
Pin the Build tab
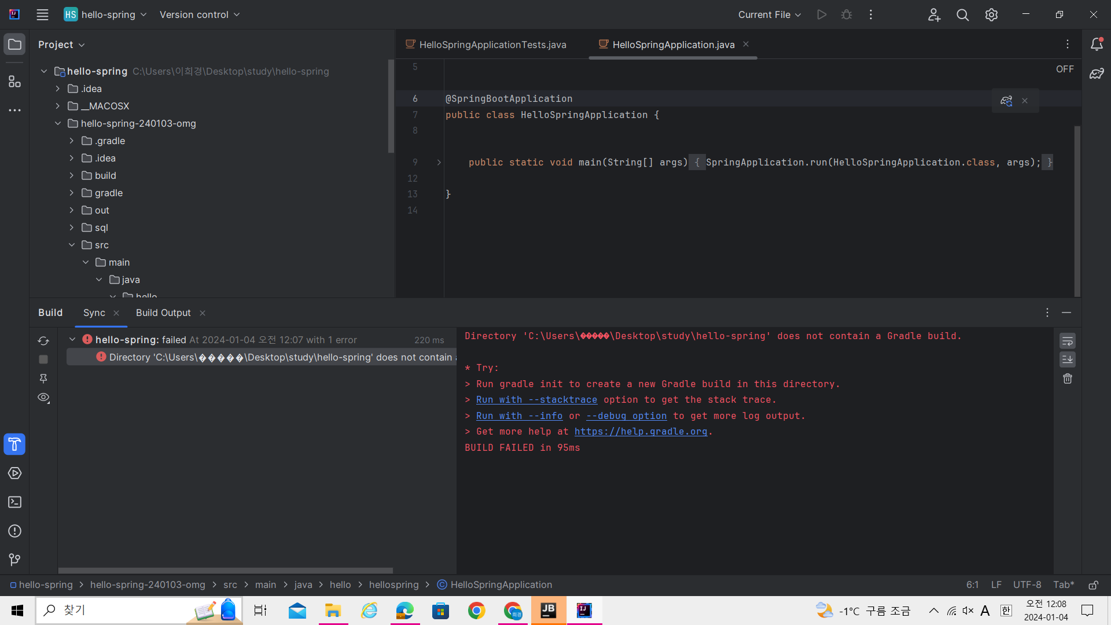43,378
